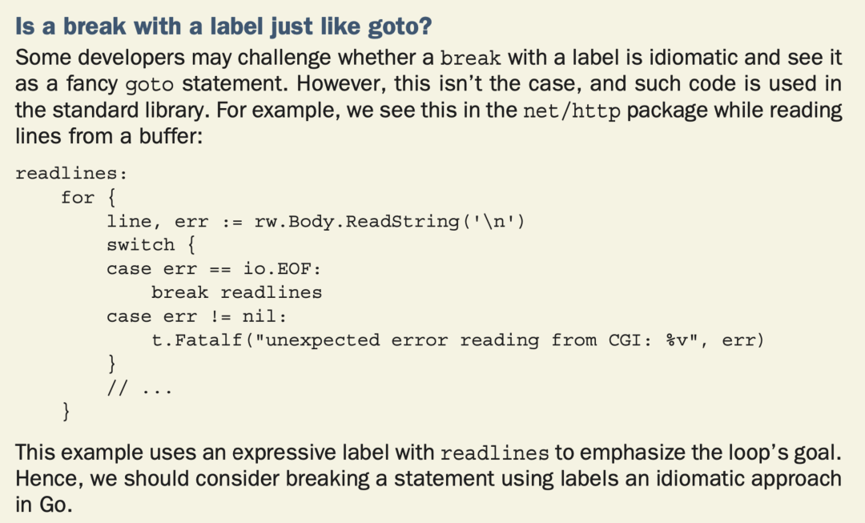Screen dimensions: 865x523
Task: Click the "switch {" statement line
Action: pos(151,244)
